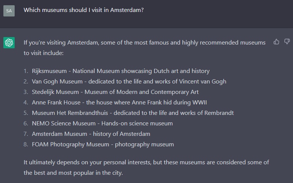Click the text "to visit include:"
Screen dimensions: 293x183
[44, 53]
